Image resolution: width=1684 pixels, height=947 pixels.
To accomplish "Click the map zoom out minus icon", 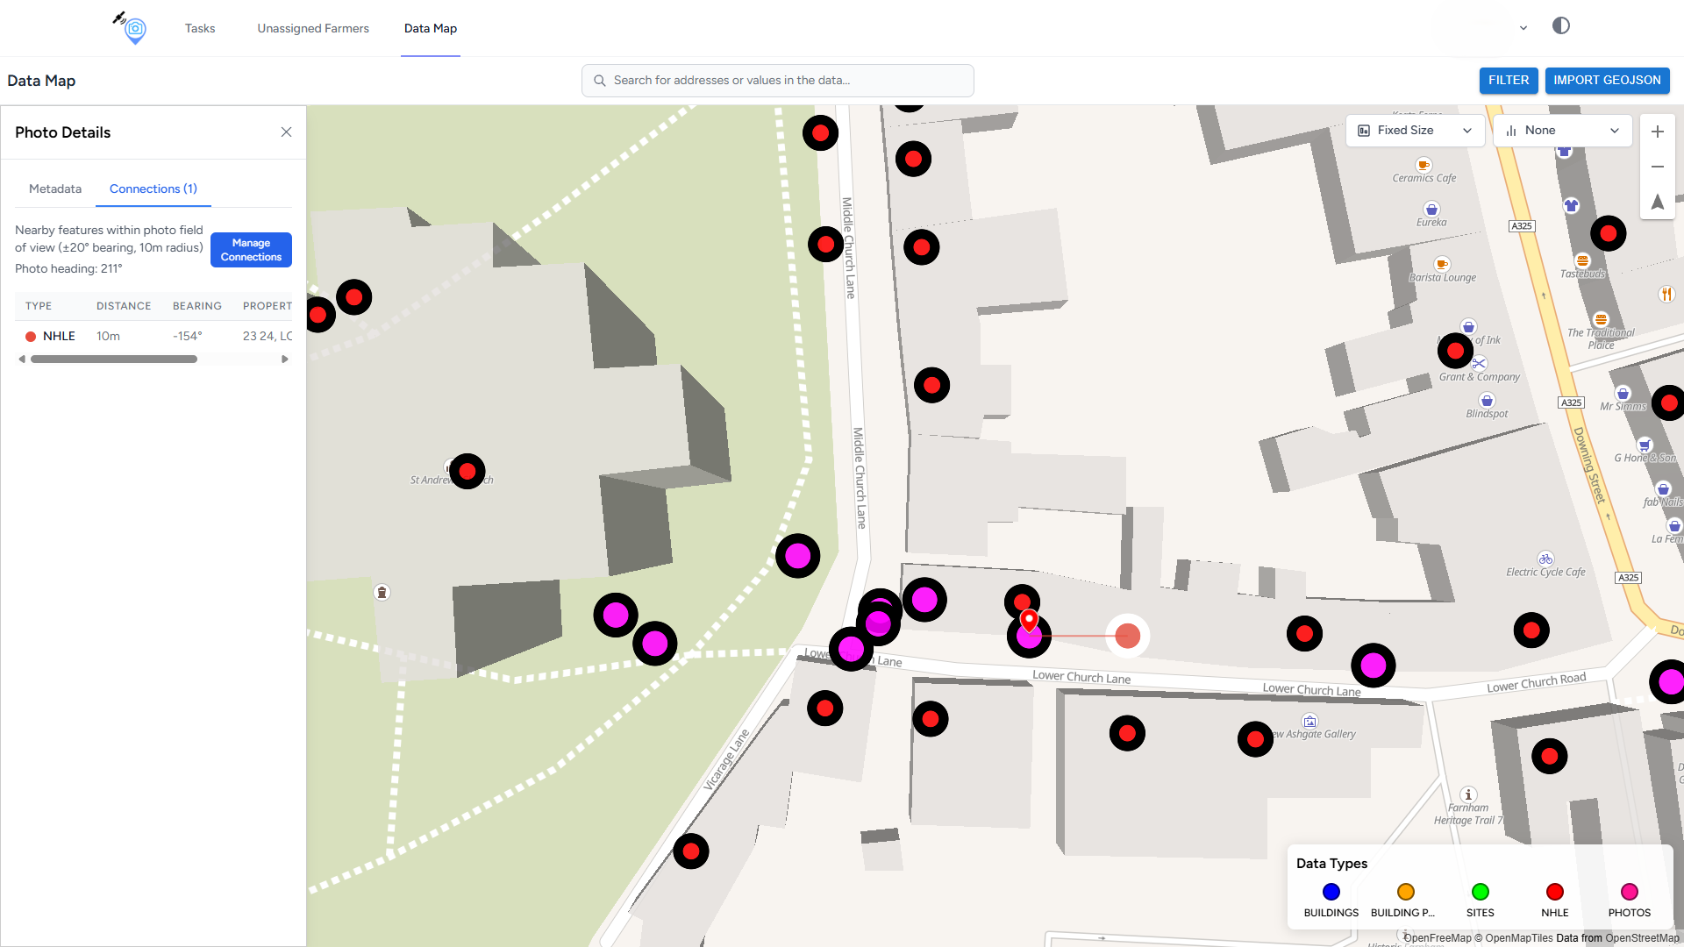I will click(x=1657, y=167).
